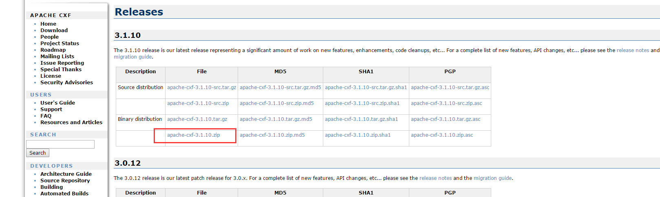Download binary apache-cxf-3.1.10.tar.gz

(x=197, y=119)
